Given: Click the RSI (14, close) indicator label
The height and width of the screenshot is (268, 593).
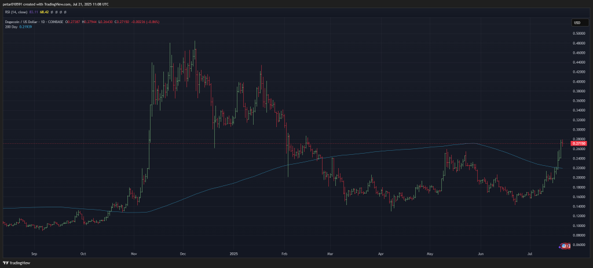Looking at the screenshot, I should [15, 12].
